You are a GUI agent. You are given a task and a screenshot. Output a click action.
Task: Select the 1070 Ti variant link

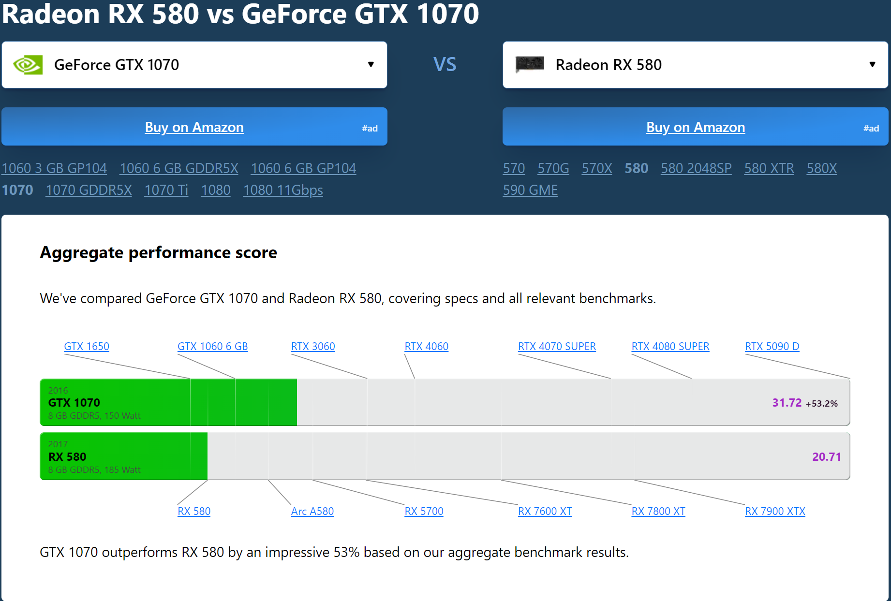tap(166, 190)
